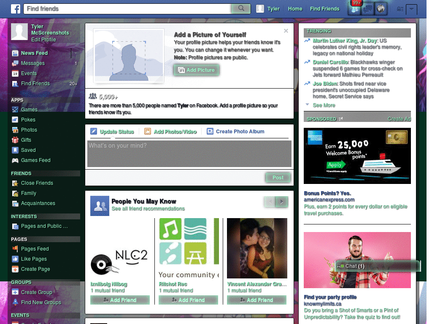Viewport: 432px width, 324px height.
Task: Add Ixnlibolg Nilbog as friend
Action: pos(120,300)
